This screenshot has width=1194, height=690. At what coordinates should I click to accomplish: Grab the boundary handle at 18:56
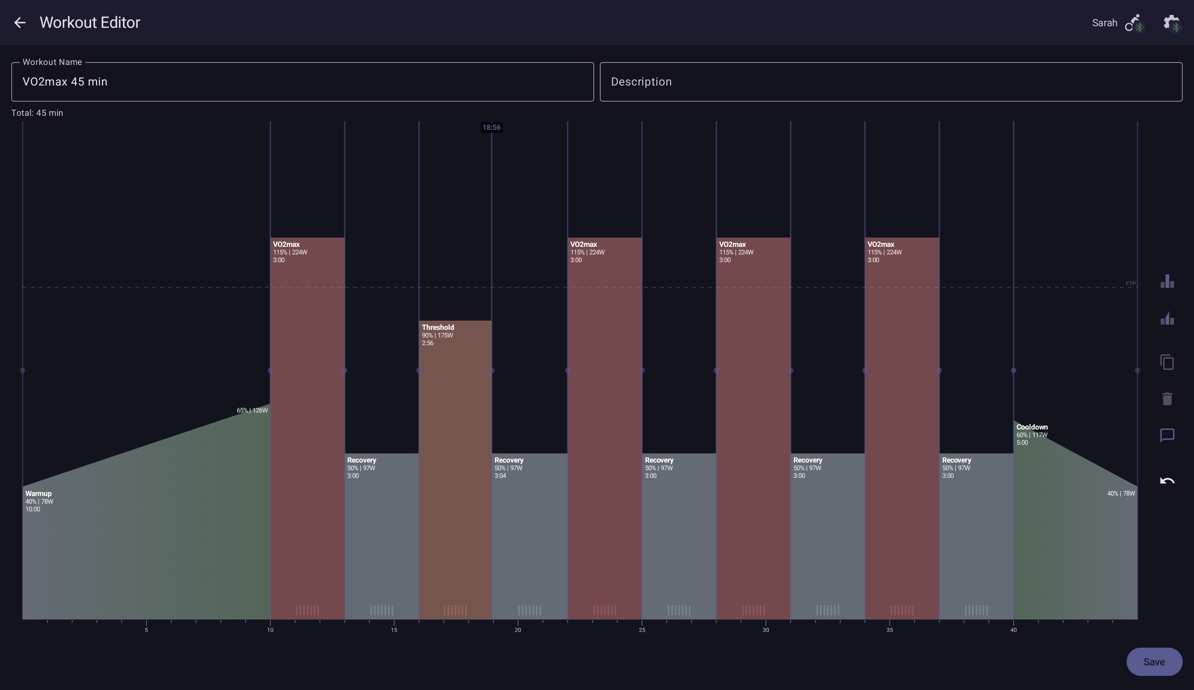491,370
